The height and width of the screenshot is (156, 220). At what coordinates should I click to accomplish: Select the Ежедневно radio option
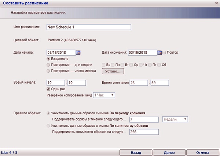(48, 59)
